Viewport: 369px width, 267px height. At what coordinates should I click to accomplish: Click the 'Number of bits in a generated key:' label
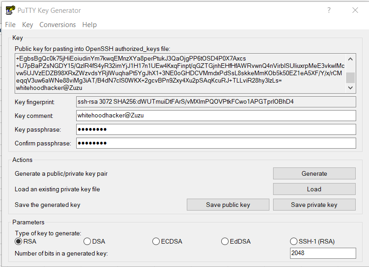[61, 253]
